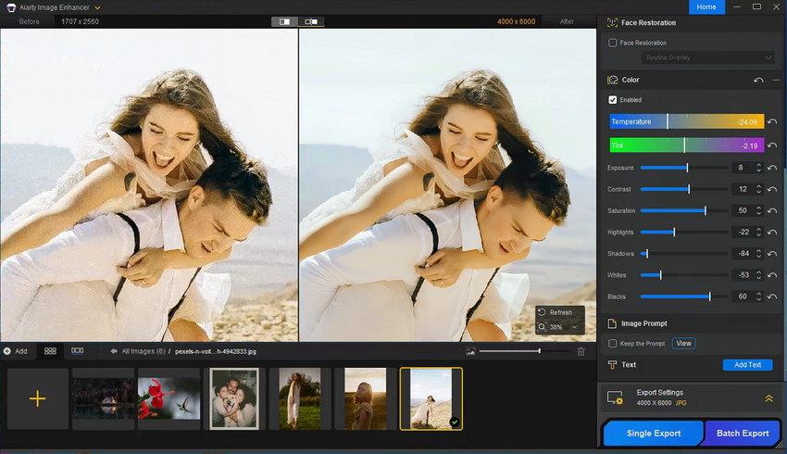Open the Routine Overlay dropdown
This screenshot has height=454, width=787.
pyautogui.click(x=707, y=57)
